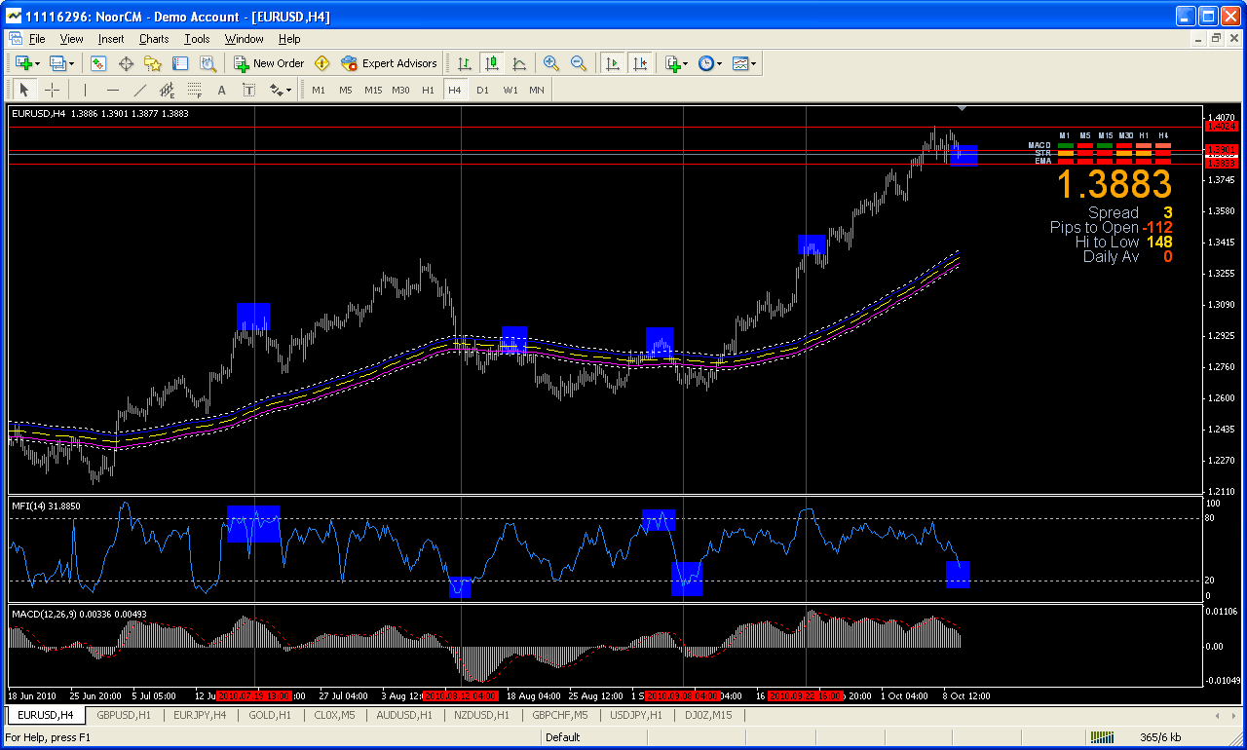The image size is (1247, 750).
Task: Switch timeframe to M1
Action: point(319,90)
